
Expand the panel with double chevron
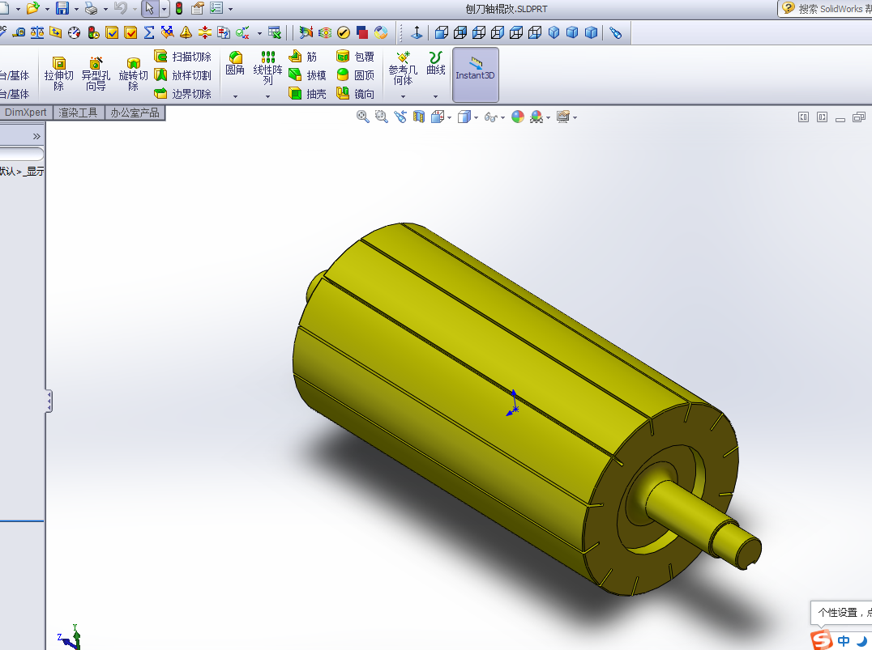click(36, 136)
